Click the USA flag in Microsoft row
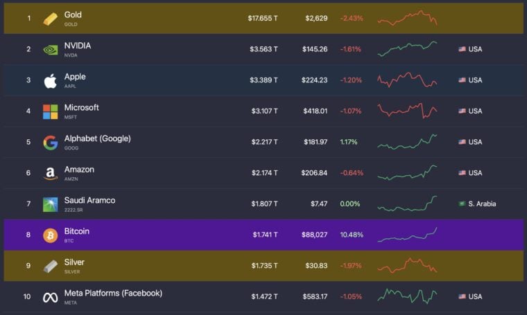Image resolution: width=527 pixels, height=315 pixels. (462, 111)
